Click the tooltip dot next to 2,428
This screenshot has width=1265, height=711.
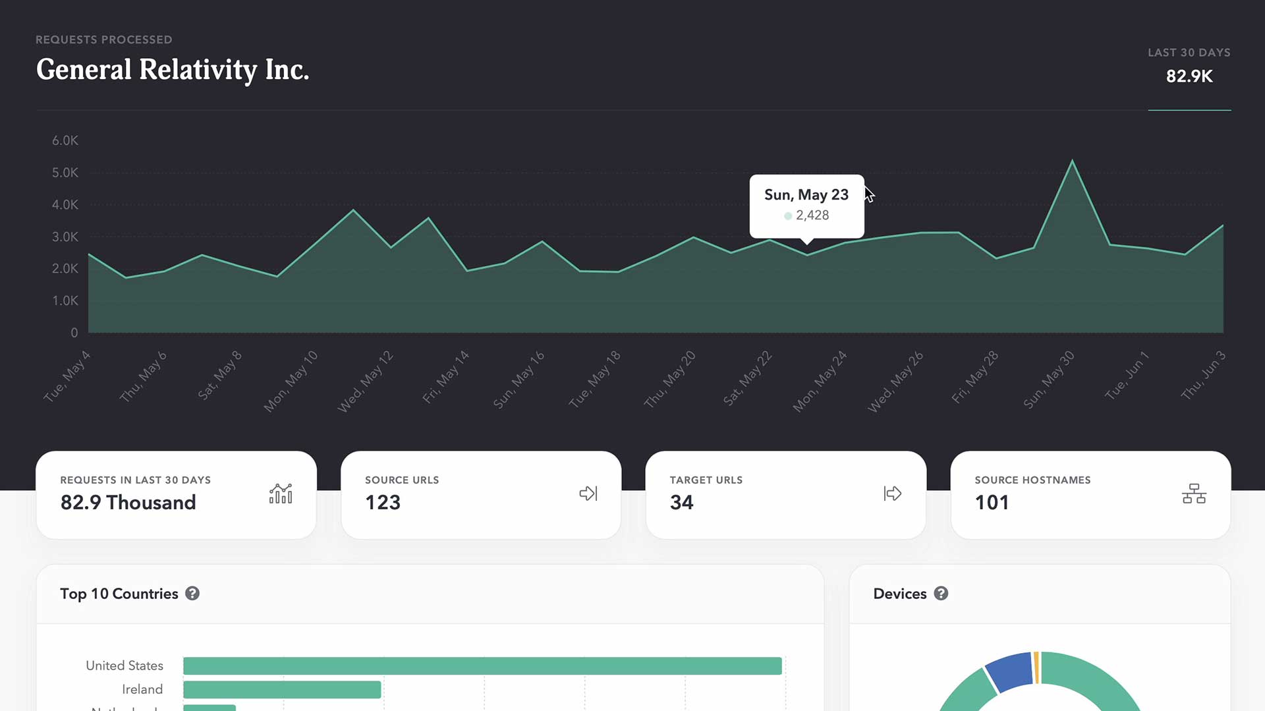tap(788, 215)
